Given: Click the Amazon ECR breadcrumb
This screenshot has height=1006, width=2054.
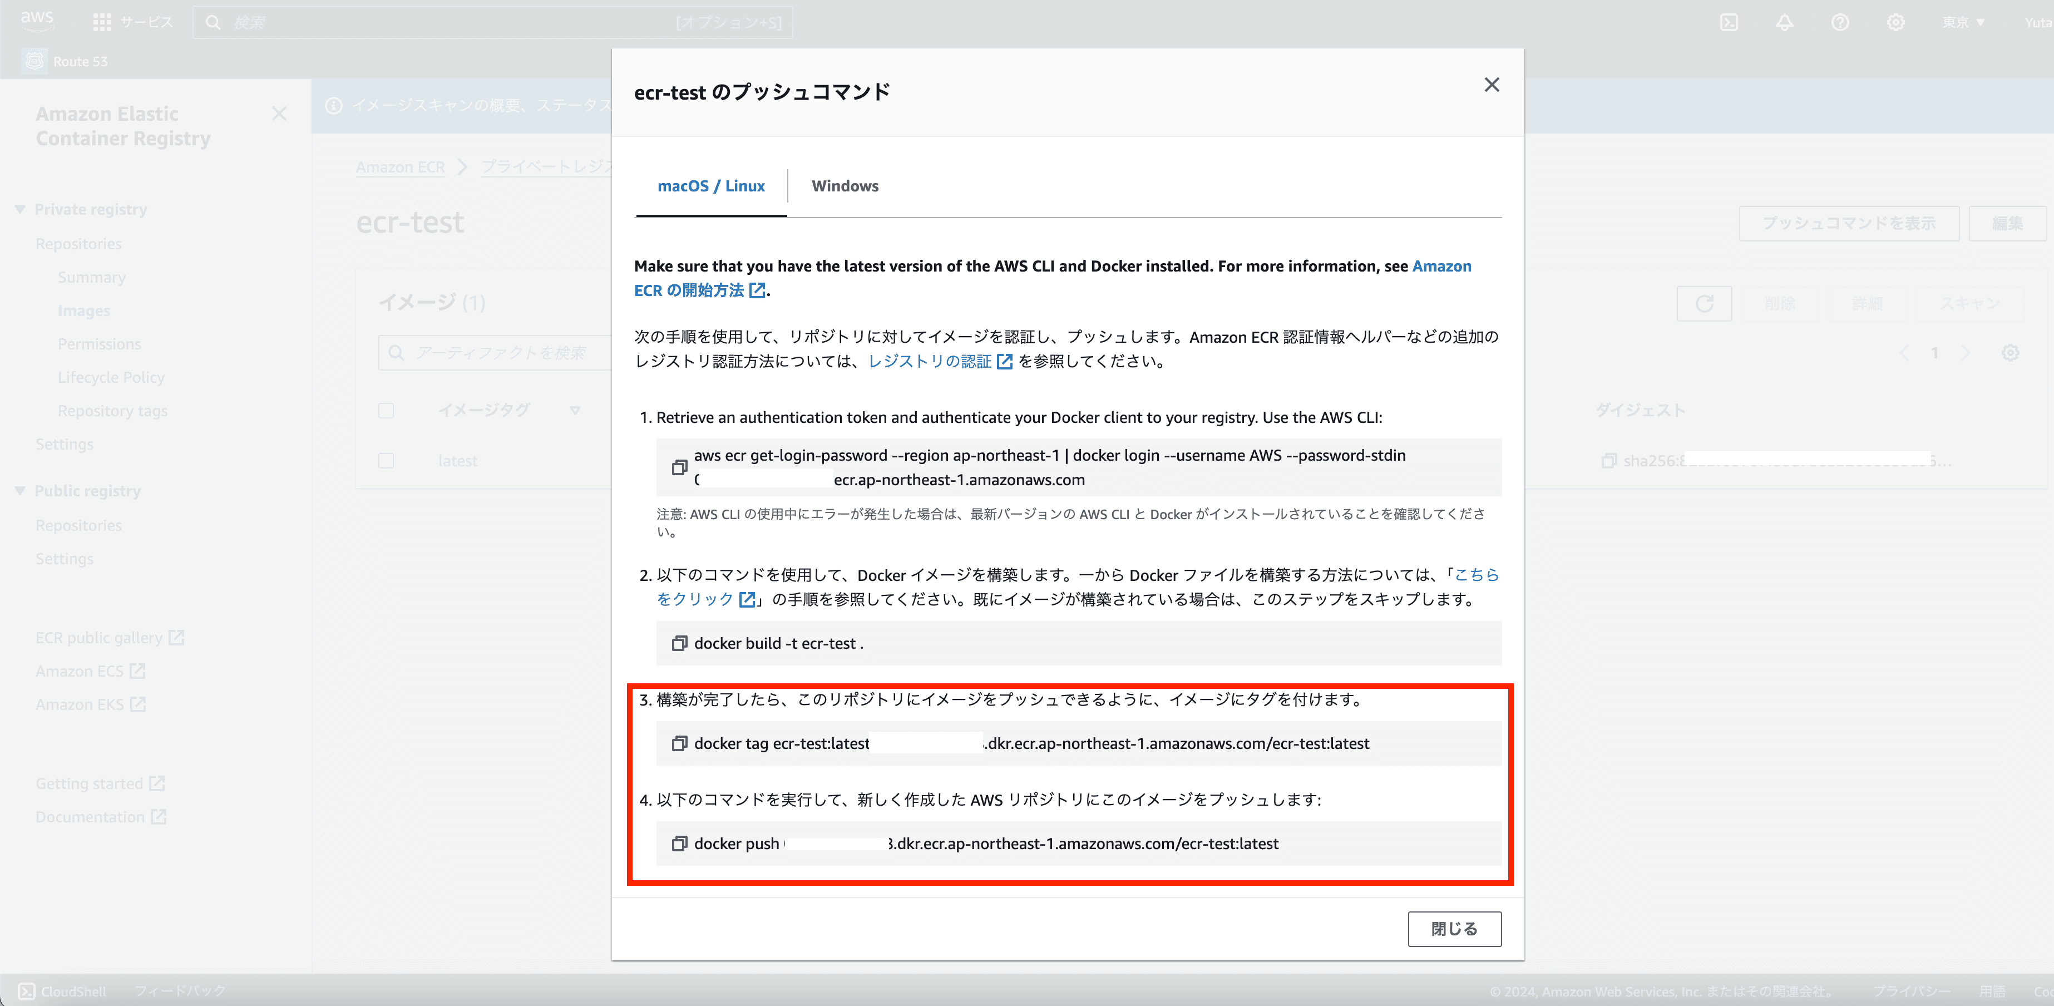Looking at the screenshot, I should [x=400, y=167].
